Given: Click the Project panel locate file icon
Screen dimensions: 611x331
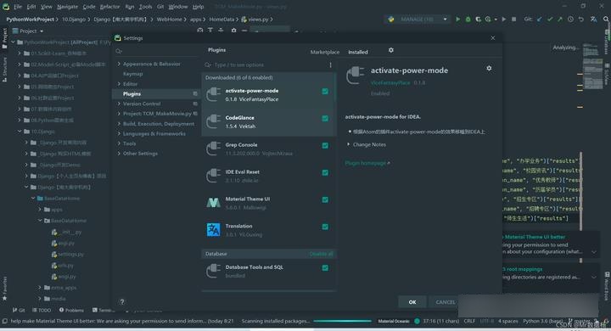Looking at the screenshot, I should coord(200,31).
